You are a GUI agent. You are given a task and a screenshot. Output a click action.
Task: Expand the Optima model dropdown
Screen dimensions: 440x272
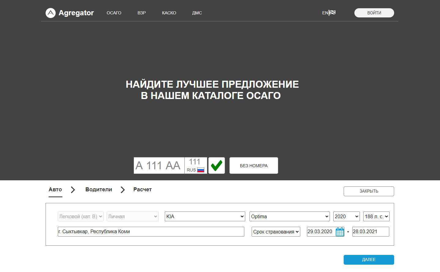pyautogui.click(x=289, y=216)
